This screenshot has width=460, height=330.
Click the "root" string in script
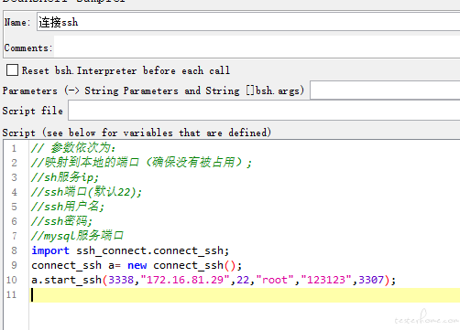tap(275, 280)
